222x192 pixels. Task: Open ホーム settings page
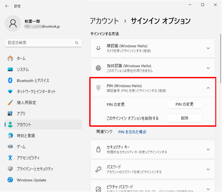pyautogui.click(x=43, y=58)
